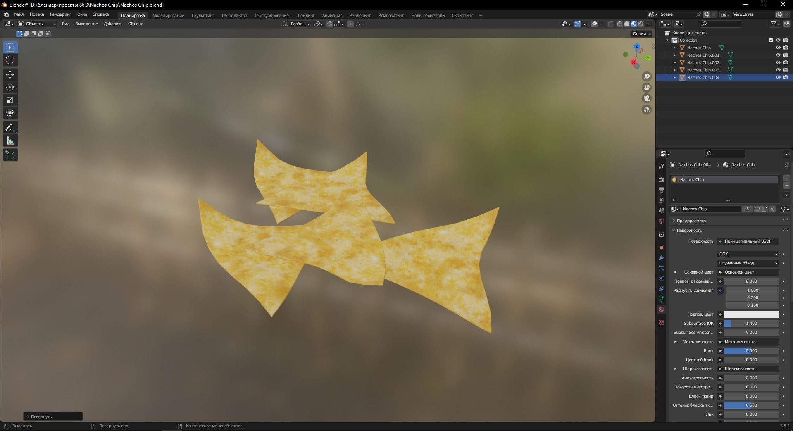The image size is (793, 431).
Task: Select the Annotate tool
Action: click(10, 128)
